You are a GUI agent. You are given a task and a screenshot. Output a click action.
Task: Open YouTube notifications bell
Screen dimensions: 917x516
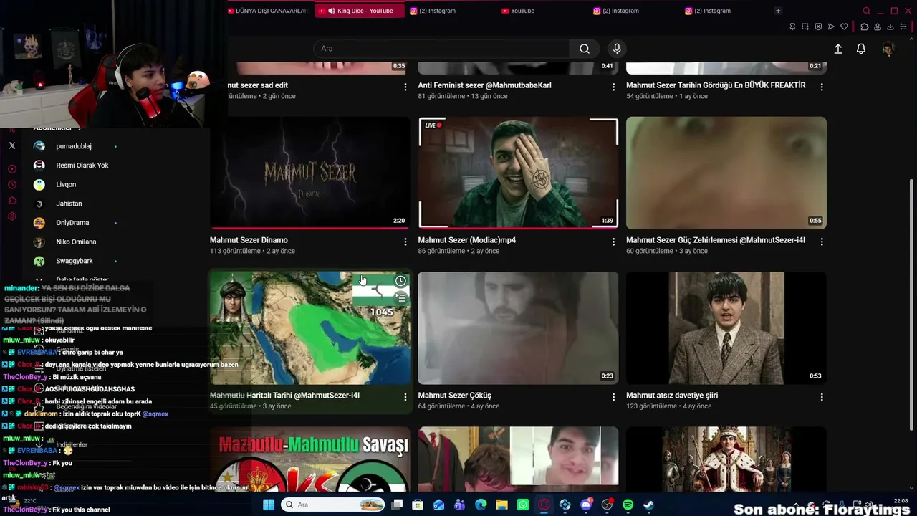(861, 49)
